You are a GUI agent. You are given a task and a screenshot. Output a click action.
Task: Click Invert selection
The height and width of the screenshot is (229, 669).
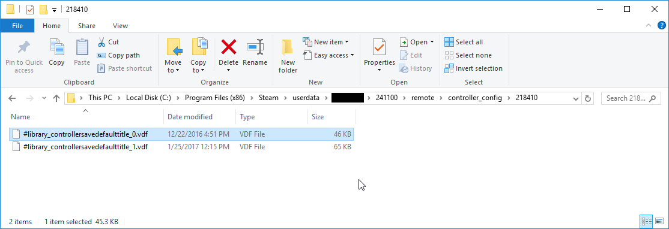point(474,68)
